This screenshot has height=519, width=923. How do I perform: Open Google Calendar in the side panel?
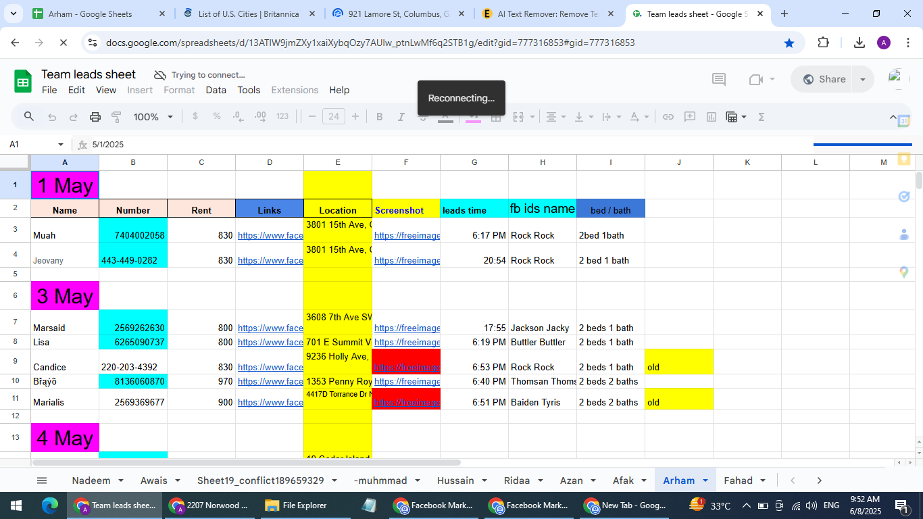(x=904, y=121)
